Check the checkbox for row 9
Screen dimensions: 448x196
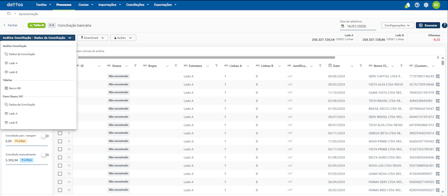pyautogui.click(x=60, y=141)
